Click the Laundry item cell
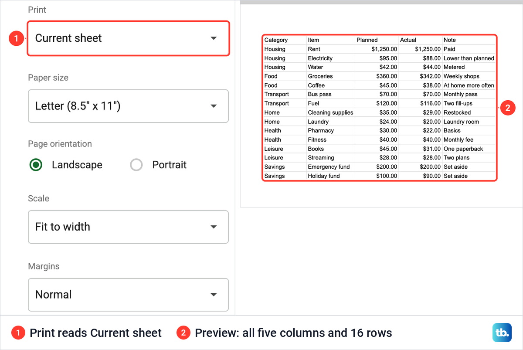Viewport: 523px width, 350px height. [330, 122]
